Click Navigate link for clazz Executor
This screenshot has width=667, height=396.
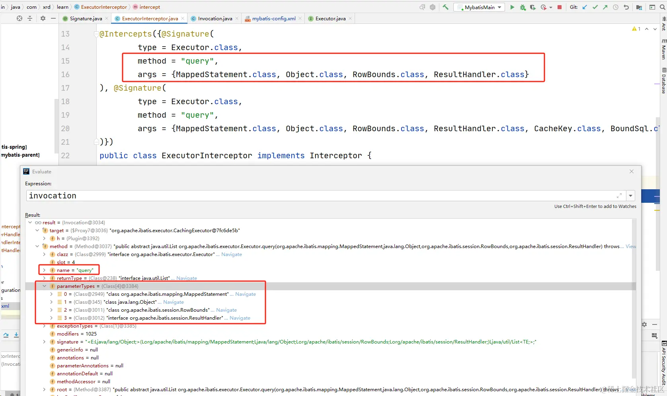(x=232, y=254)
